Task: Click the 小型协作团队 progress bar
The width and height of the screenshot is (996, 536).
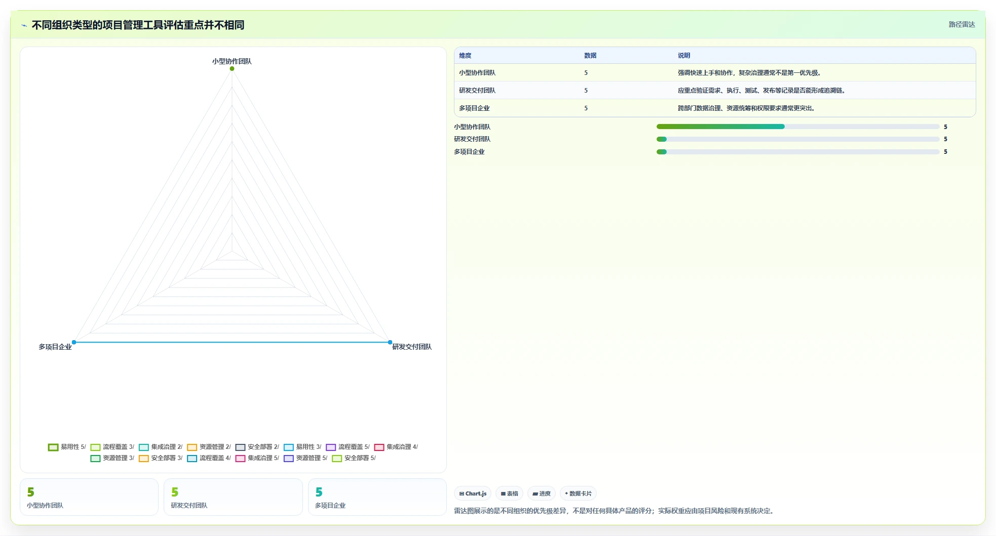Action: tap(798, 127)
